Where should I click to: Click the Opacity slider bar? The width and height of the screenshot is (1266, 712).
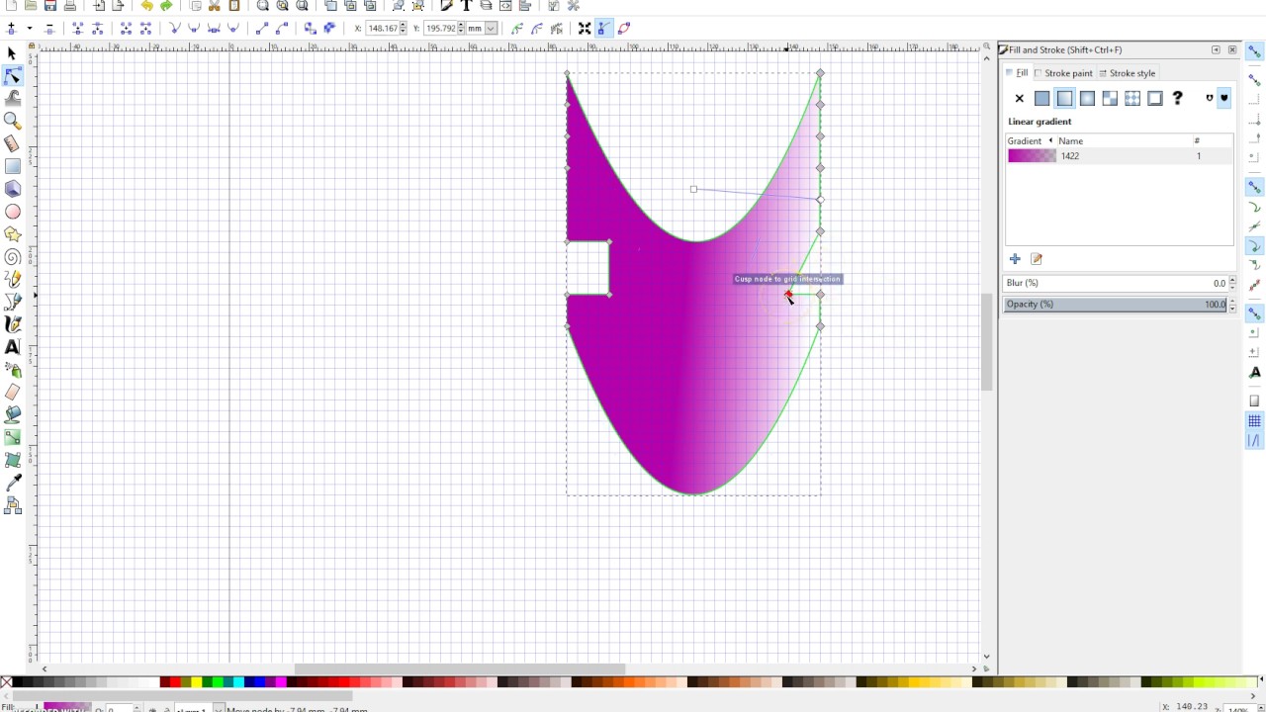tap(1116, 305)
